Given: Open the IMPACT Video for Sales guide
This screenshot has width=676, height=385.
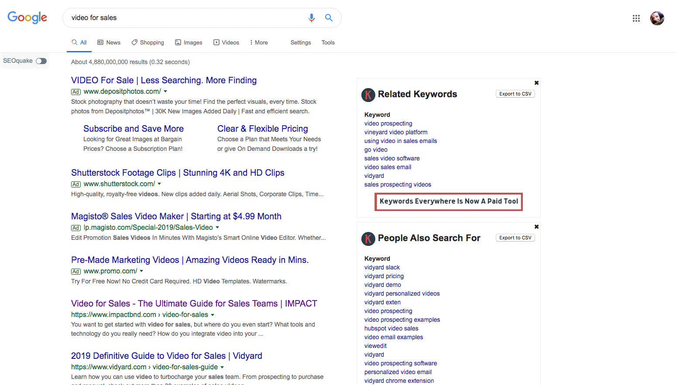Looking at the screenshot, I should 194,303.
